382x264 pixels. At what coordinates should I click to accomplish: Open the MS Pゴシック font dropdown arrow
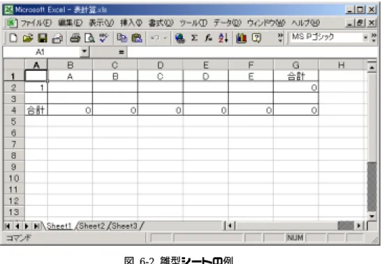[x=365, y=38]
